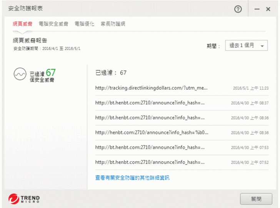The image size is (280, 208).
Task: Open the 查看有關安全防護的其他詳細資訊 link
Action: 132,178
